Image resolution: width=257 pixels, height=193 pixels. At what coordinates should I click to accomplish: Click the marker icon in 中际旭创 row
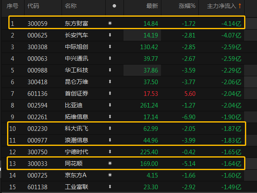pos(110,47)
